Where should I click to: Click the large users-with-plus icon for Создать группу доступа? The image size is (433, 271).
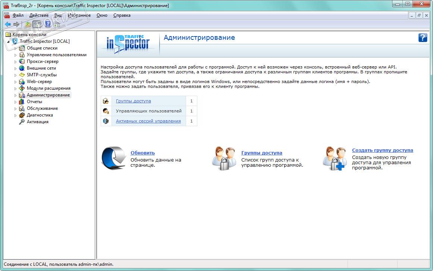335,159
